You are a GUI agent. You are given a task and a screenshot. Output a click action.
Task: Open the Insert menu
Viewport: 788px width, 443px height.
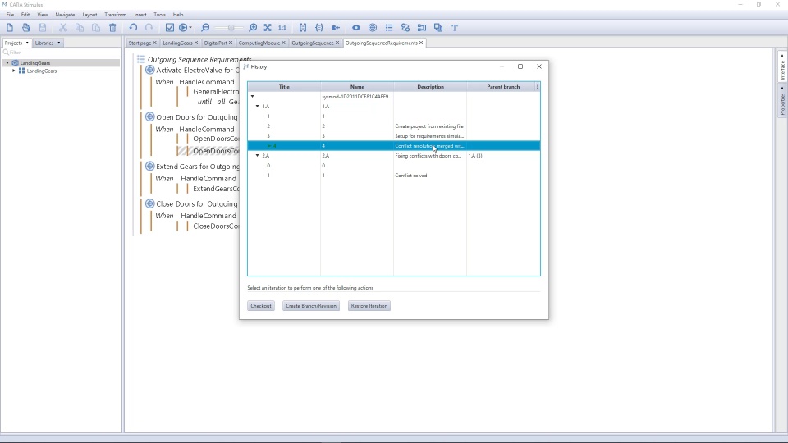click(x=140, y=15)
